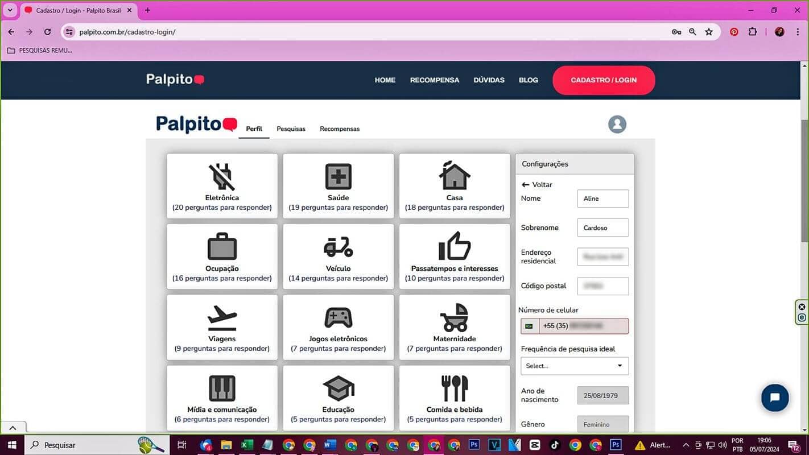
Task: Click the CADASTRO / LOGIN button
Action: point(604,80)
